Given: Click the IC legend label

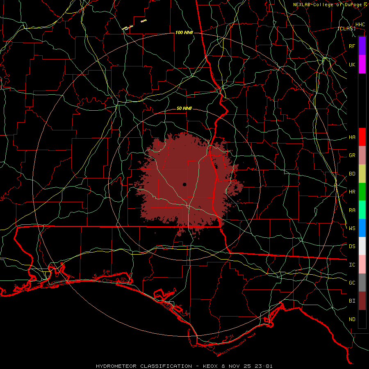Looking at the screenshot, I should (x=352, y=265).
